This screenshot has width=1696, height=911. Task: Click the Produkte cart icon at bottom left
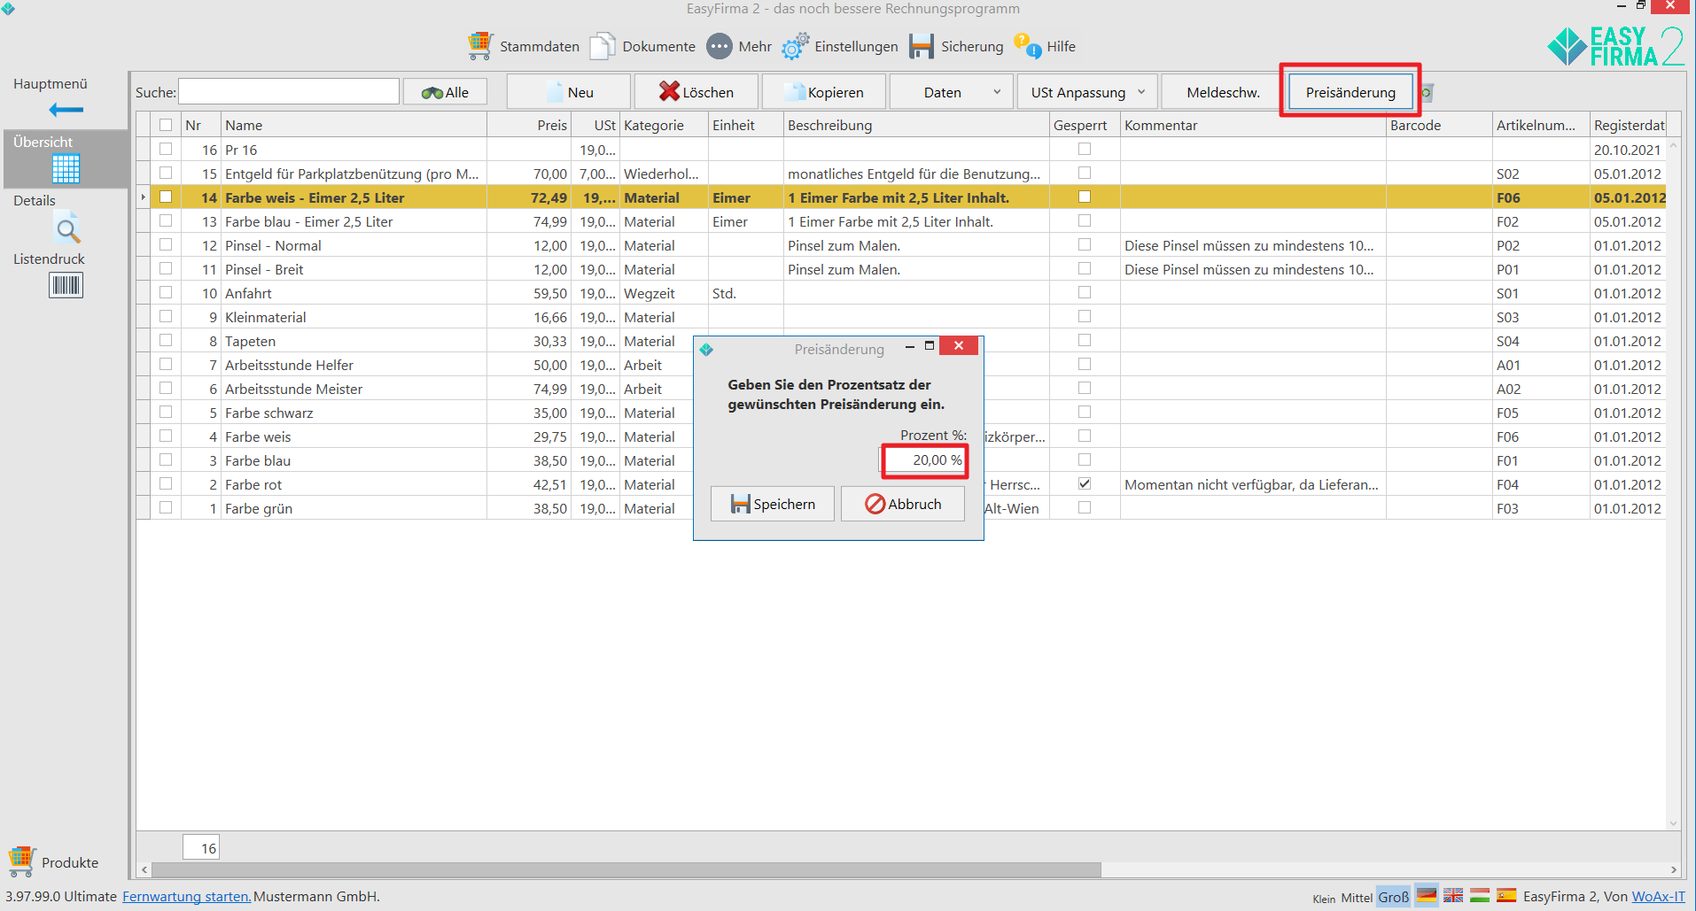(21, 861)
